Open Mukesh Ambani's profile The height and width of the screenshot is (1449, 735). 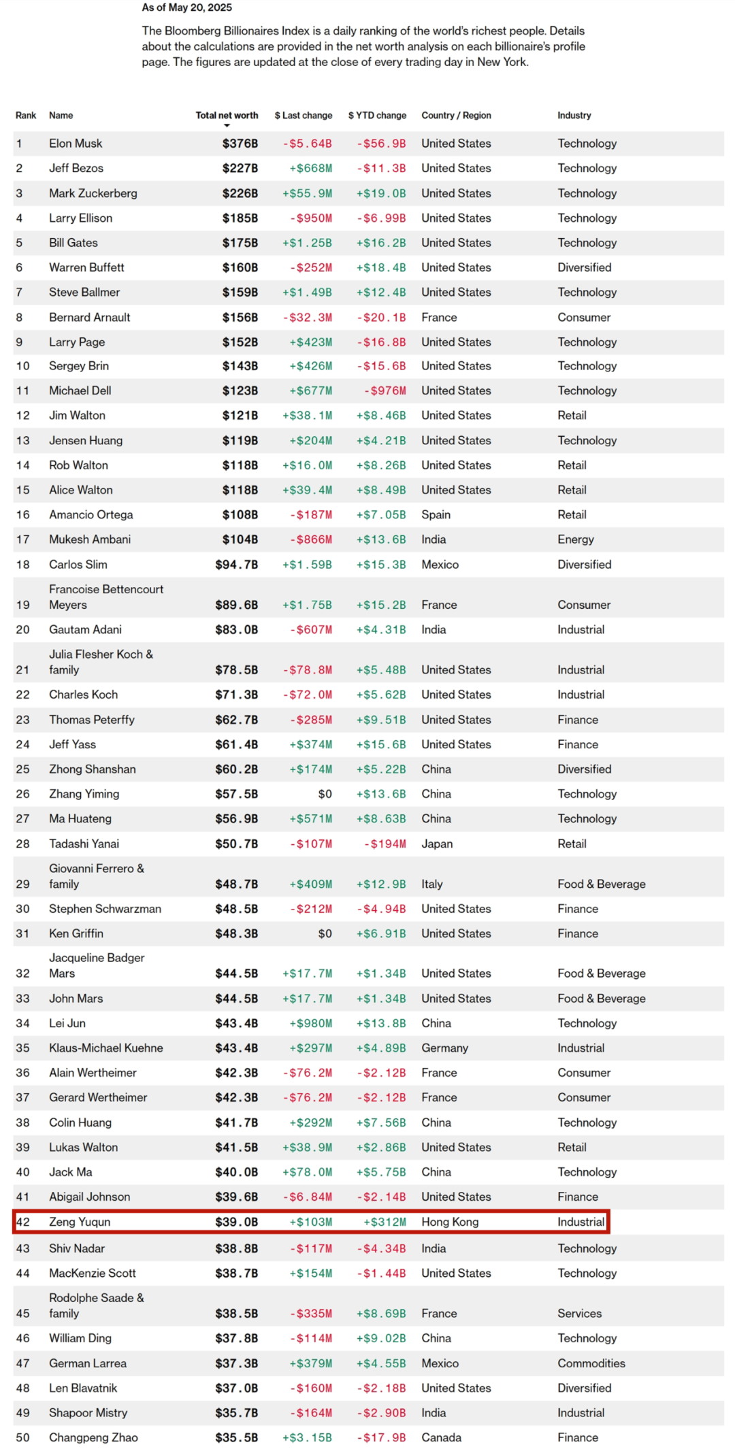[x=90, y=539]
